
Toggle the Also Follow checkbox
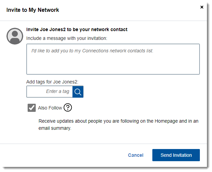click(x=32, y=108)
